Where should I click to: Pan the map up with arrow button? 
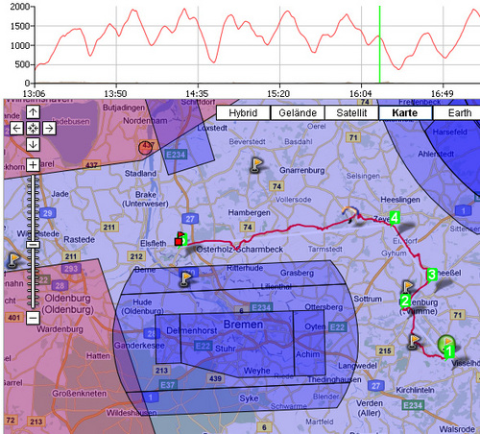(33, 112)
